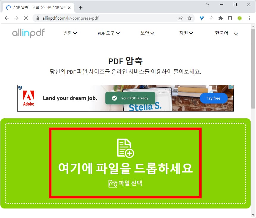This screenshot has width=256, height=218.
Task: Click the share icon in the address bar
Action: click(180, 18)
